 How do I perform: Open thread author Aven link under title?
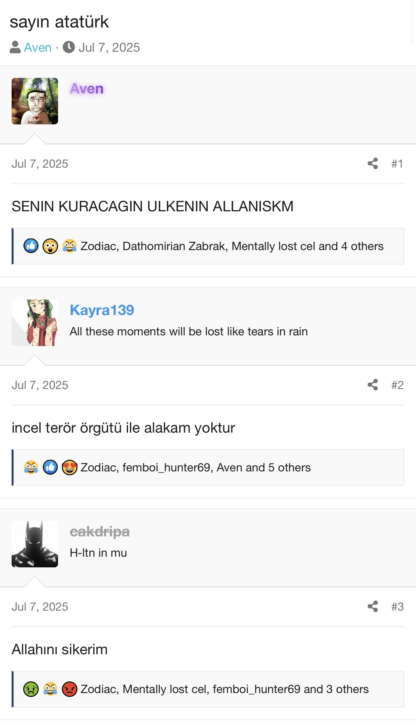pos(38,47)
